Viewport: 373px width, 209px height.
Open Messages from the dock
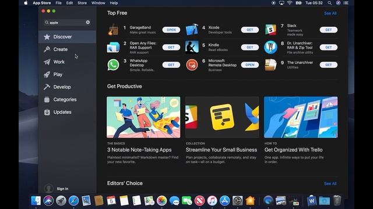[x=174, y=201]
